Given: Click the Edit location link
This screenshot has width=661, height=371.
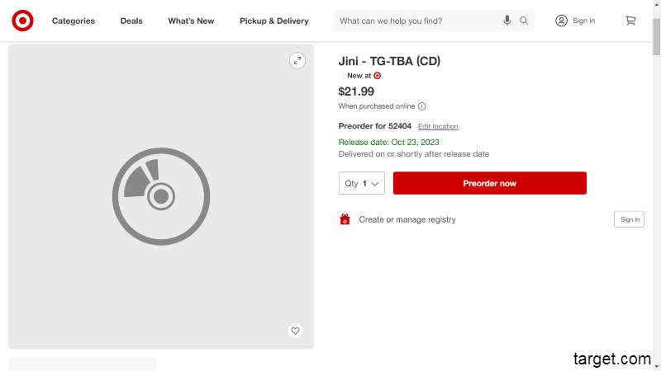Looking at the screenshot, I should pyautogui.click(x=438, y=126).
